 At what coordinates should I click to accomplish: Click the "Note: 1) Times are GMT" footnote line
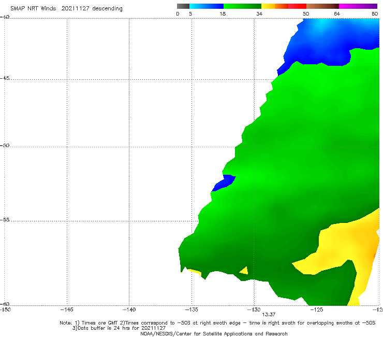pyautogui.click(x=217, y=323)
